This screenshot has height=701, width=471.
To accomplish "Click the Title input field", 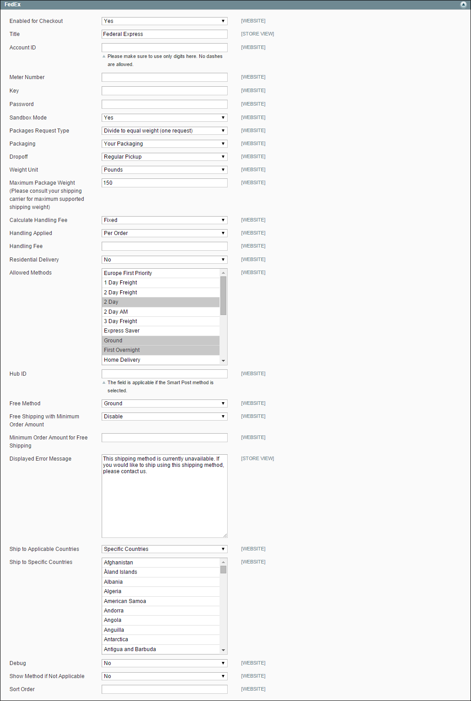I will 165,34.
